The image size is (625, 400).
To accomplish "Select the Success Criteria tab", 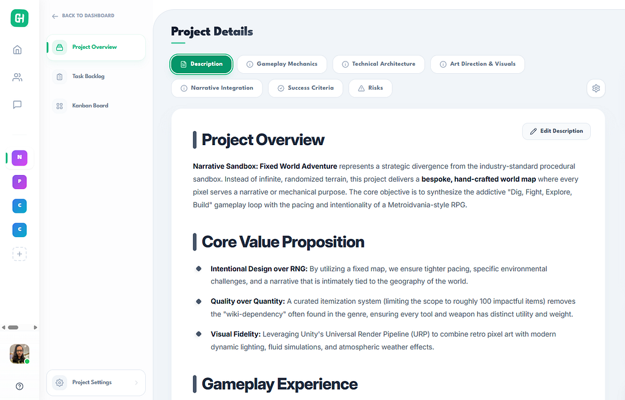I will 305,88.
